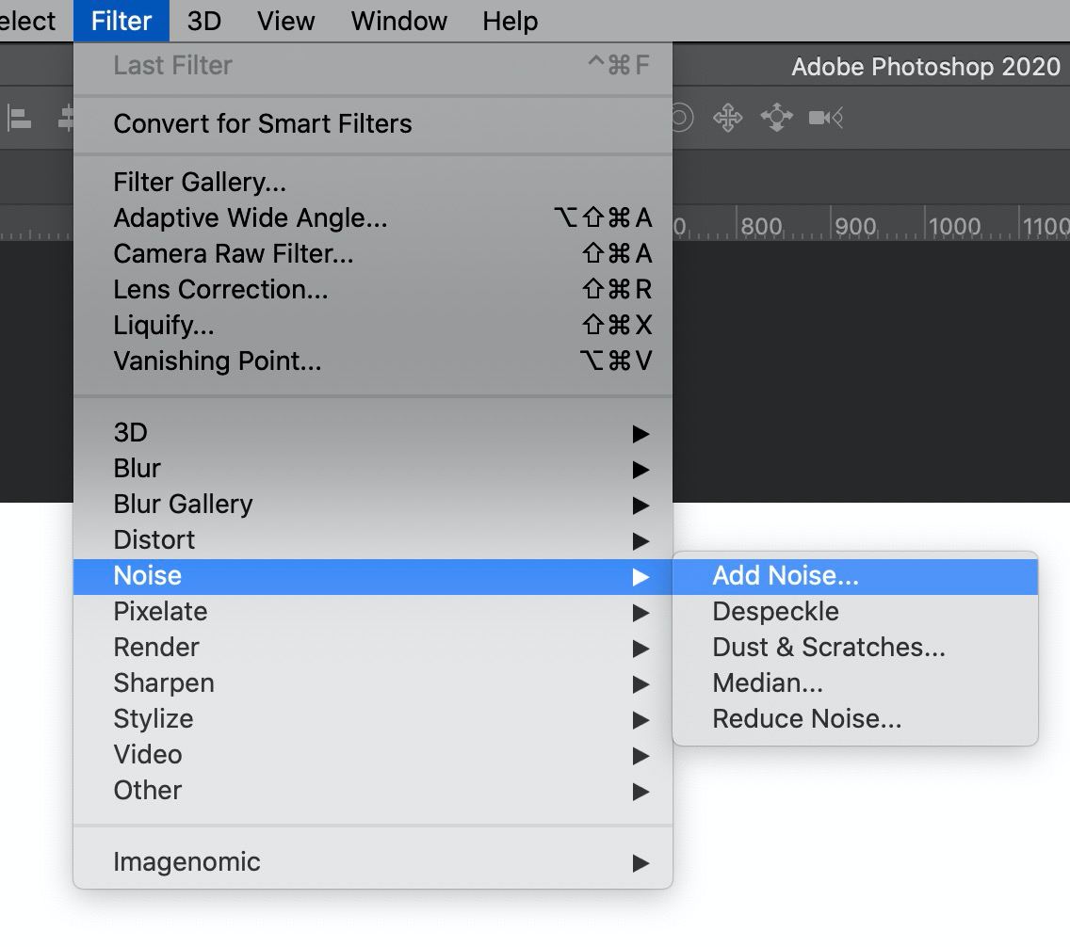Expand the Video submenu
This screenshot has width=1070, height=947.
point(373,755)
